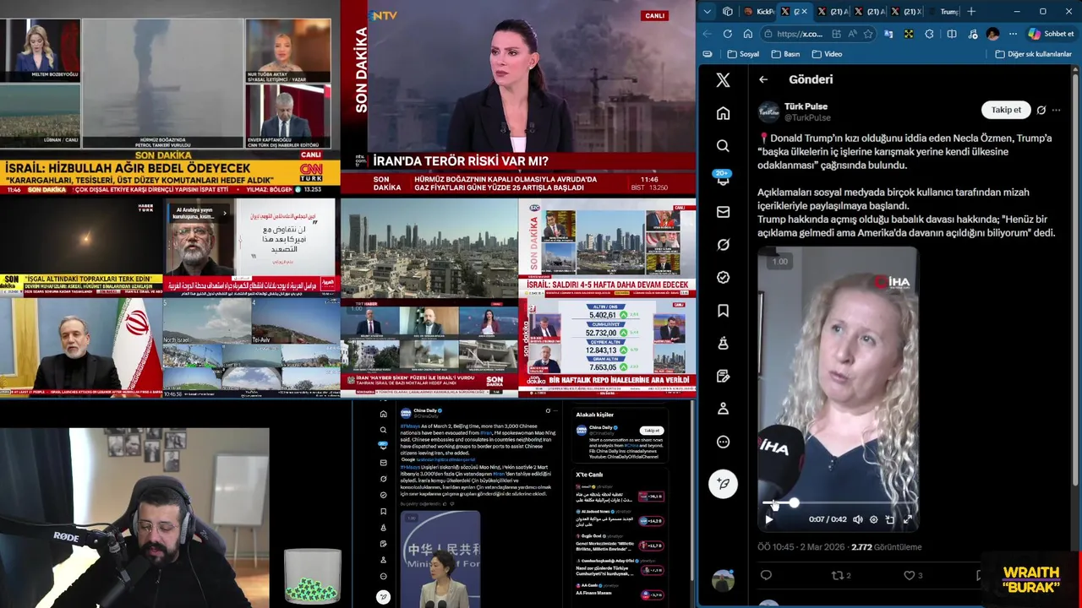This screenshot has height=608, width=1082.
Task: Click the X logo above the sidebar
Action: pos(723,80)
